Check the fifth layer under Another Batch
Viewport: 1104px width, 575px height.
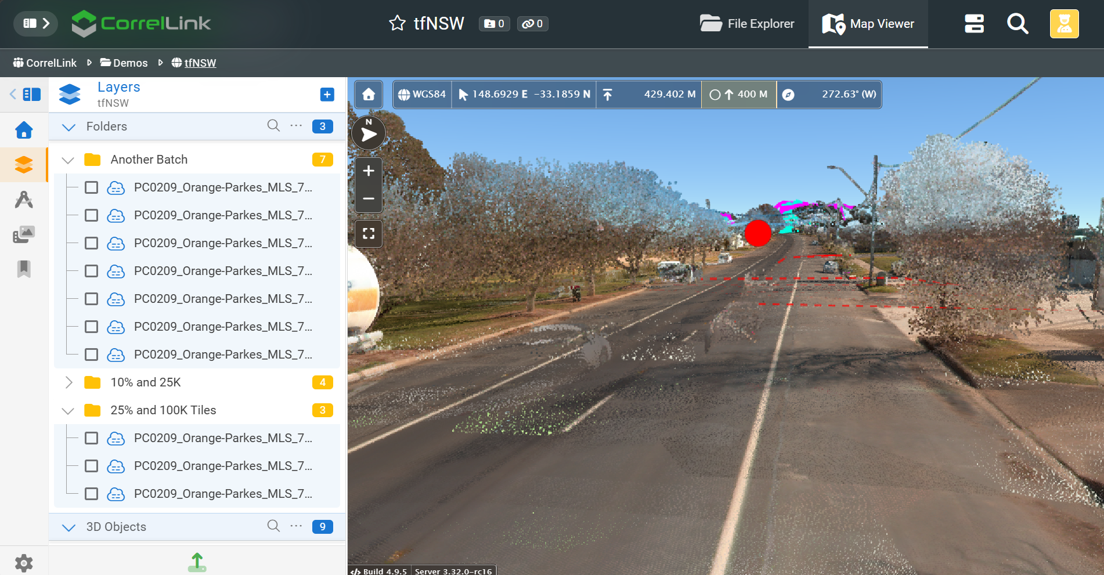pyautogui.click(x=91, y=299)
